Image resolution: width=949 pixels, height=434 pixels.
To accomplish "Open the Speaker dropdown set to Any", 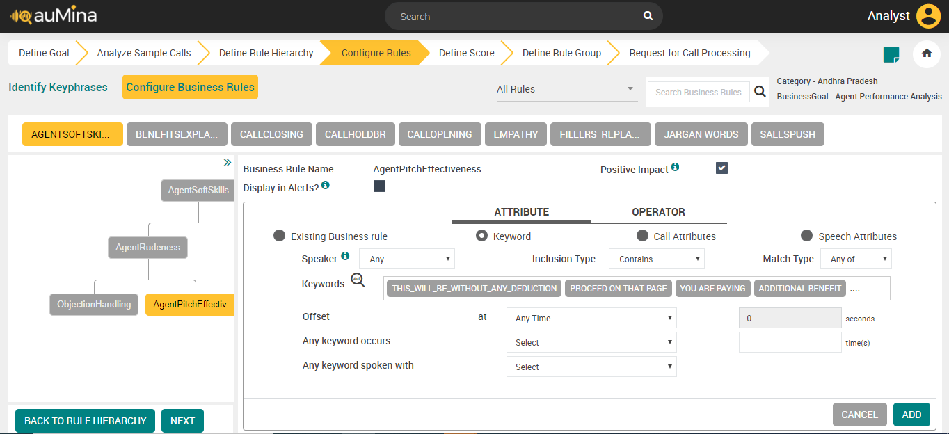I will 407,259.
